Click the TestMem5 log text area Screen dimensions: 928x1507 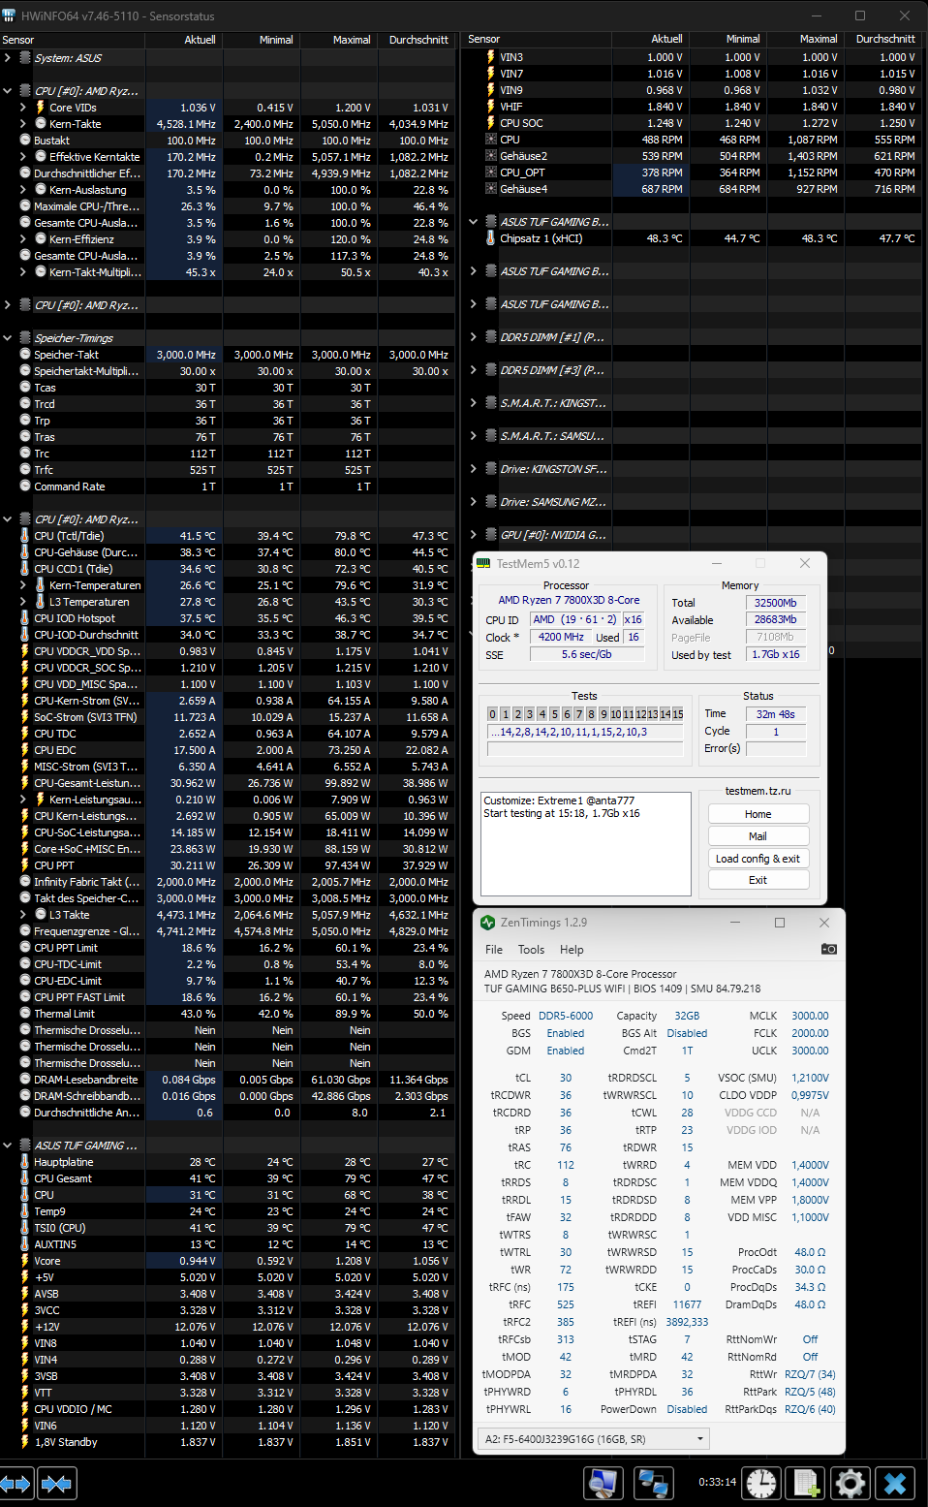586,843
